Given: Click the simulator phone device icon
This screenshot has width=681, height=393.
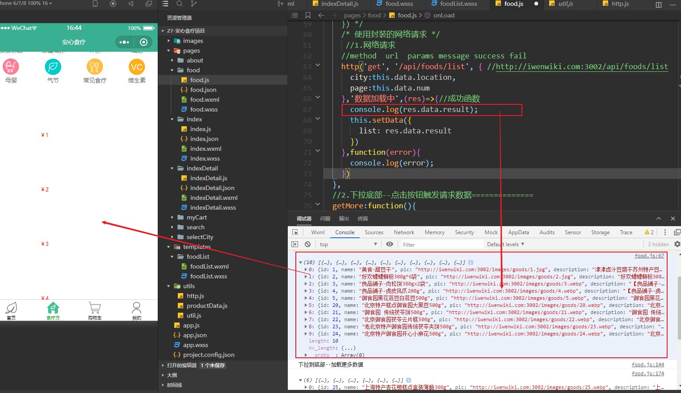Looking at the screenshot, I should pyautogui.click(x=95, y=4).
